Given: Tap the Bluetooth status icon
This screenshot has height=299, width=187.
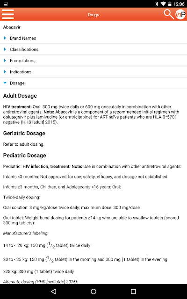Looking at the screenshot, I should (x=157, y=4).
